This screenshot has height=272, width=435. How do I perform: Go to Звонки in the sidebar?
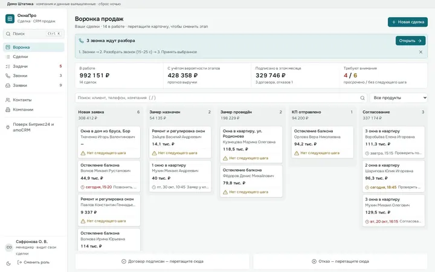(34, 76)
